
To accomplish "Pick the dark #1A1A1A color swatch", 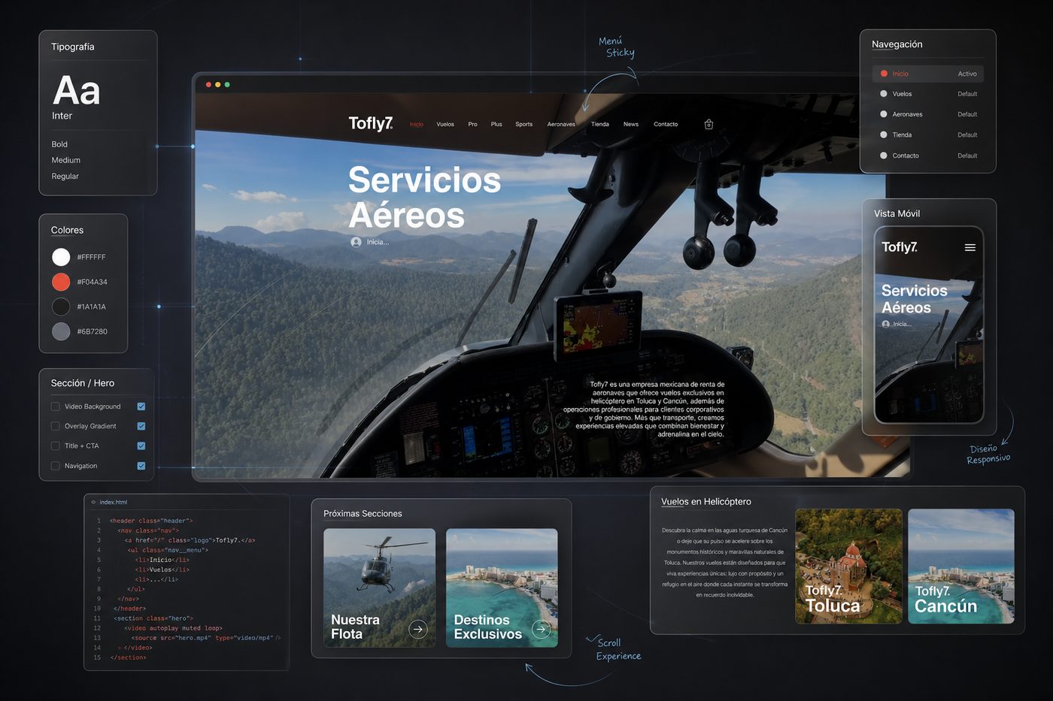I will tap(61, 307).
